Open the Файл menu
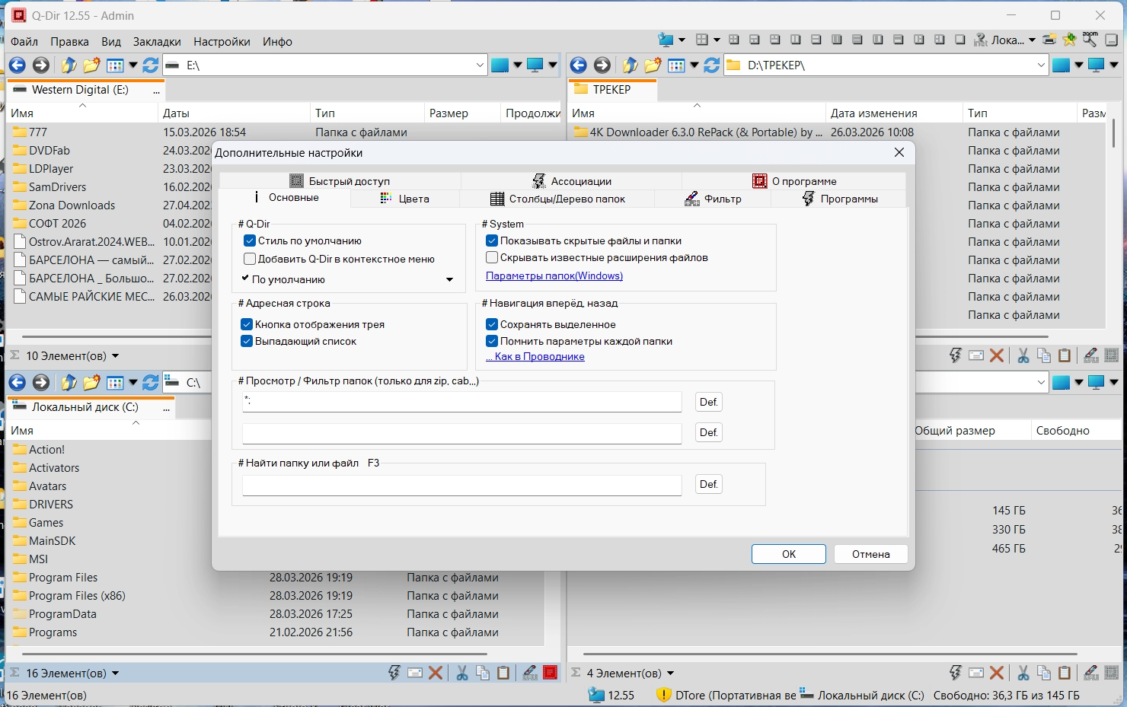1127x707 pixels. point(24,42)
